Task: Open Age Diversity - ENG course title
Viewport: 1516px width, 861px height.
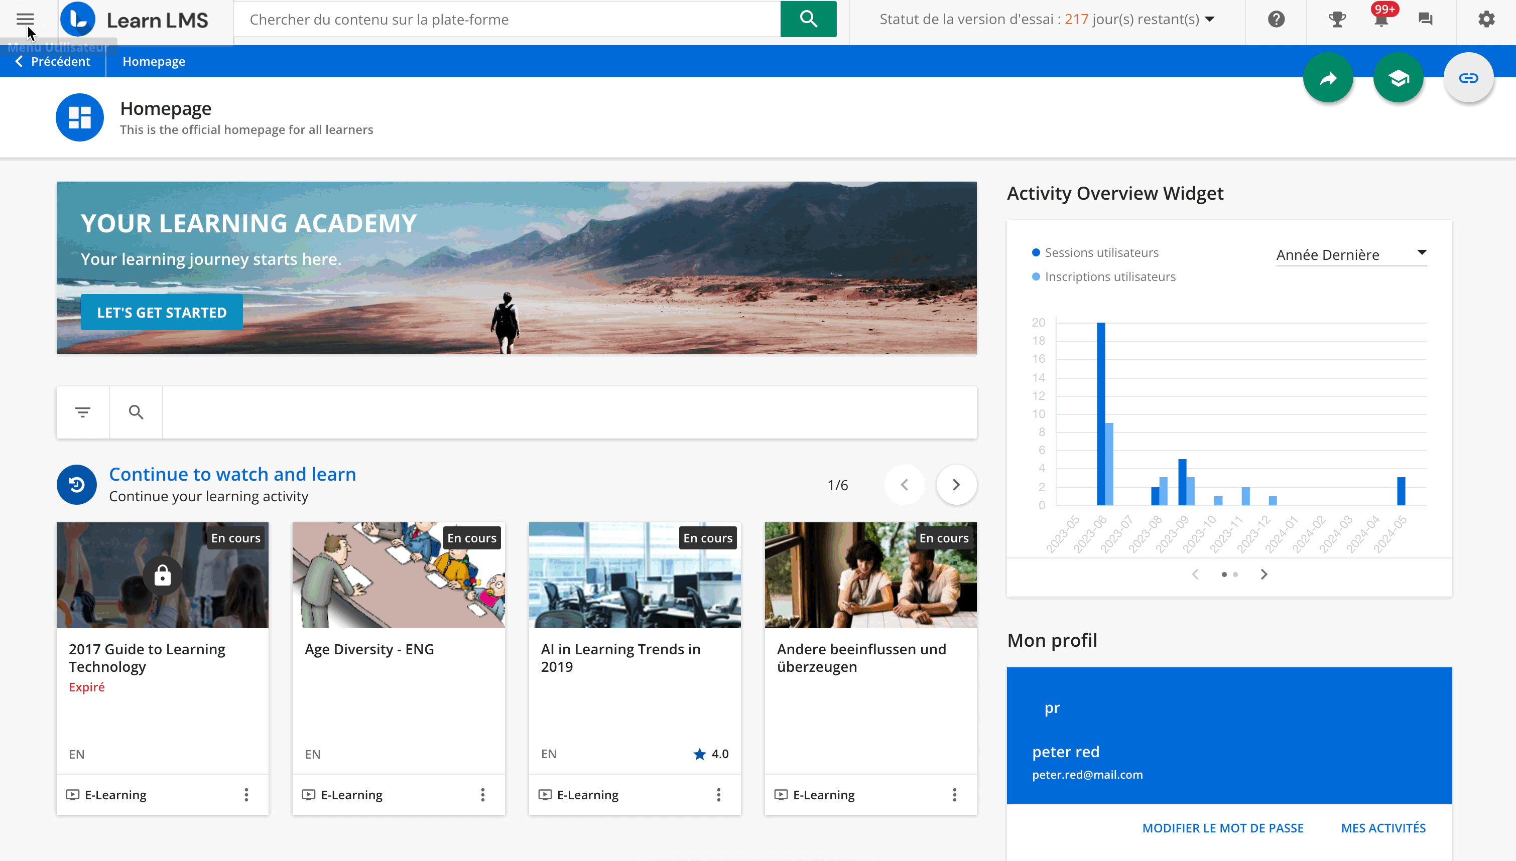Action: [369, 649]
